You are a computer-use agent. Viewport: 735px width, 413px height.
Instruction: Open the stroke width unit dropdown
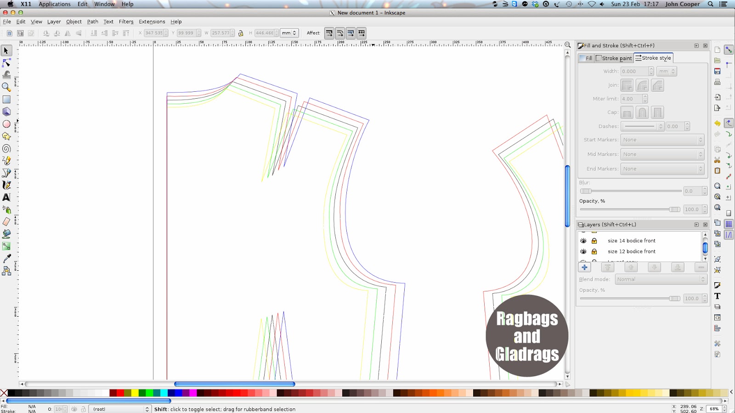tap(667, 71)
